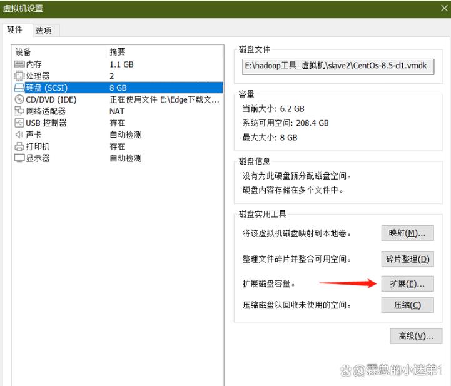Click the 扩展磁盘容量 description text
451x386 pixels.
[x=269, y=284]
